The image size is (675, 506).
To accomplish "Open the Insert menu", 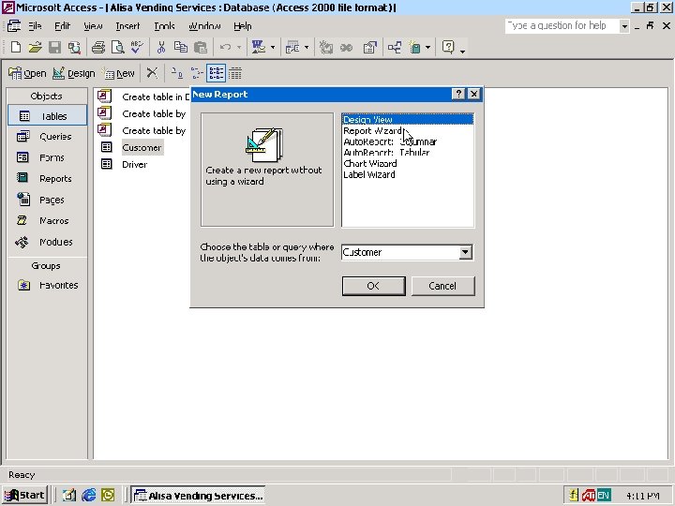I will (x=127, y=26).
